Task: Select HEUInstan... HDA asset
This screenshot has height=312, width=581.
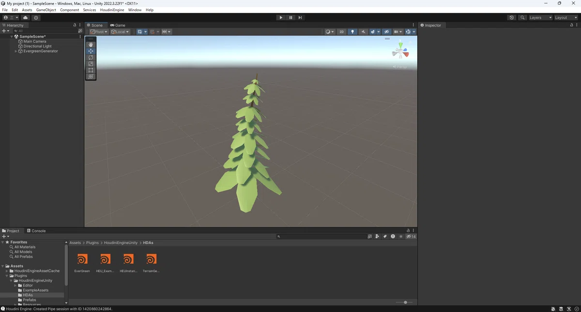Action: pos(128,263)
